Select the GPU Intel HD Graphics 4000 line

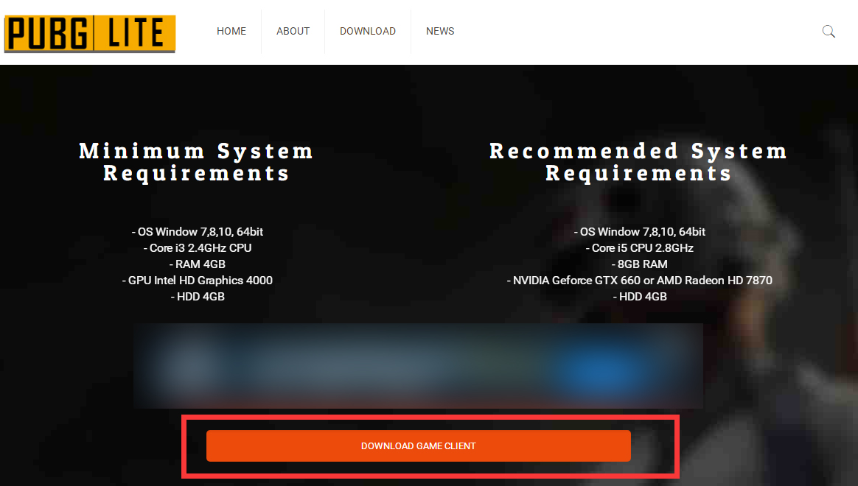198,281
